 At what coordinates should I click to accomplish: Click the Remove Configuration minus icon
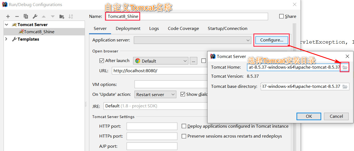click(17, 16)
